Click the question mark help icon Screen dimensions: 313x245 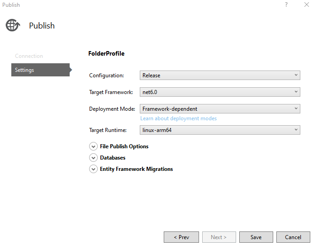pos(286,5)
